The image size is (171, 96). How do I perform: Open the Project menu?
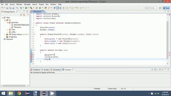pyautogui.click(x=41, y=4)
